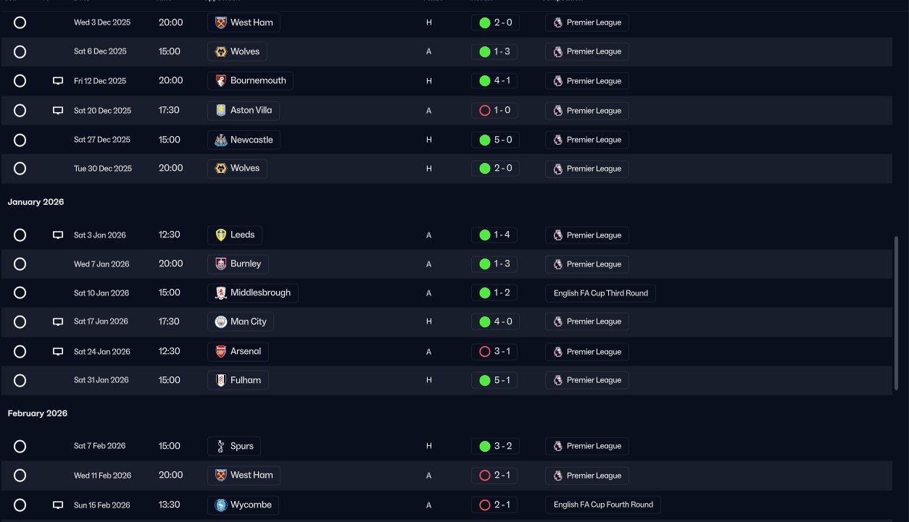Screen dimensions: 909x522
Task: Click the TV icon beside Leeds fixture
Action: (58, 235)
